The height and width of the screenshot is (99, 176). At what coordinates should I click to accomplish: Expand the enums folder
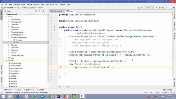[x=9, y=24]
